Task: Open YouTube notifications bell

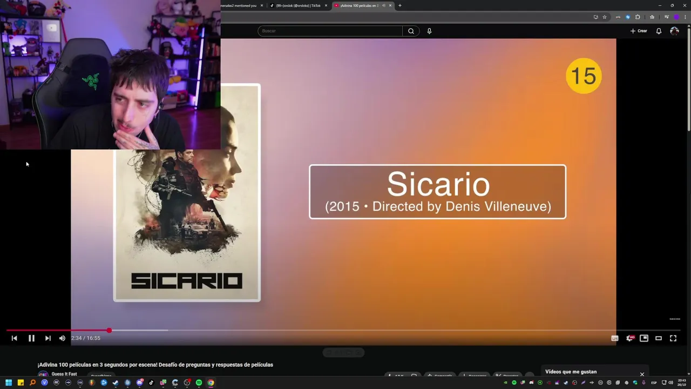Action: tap(659, 31)
